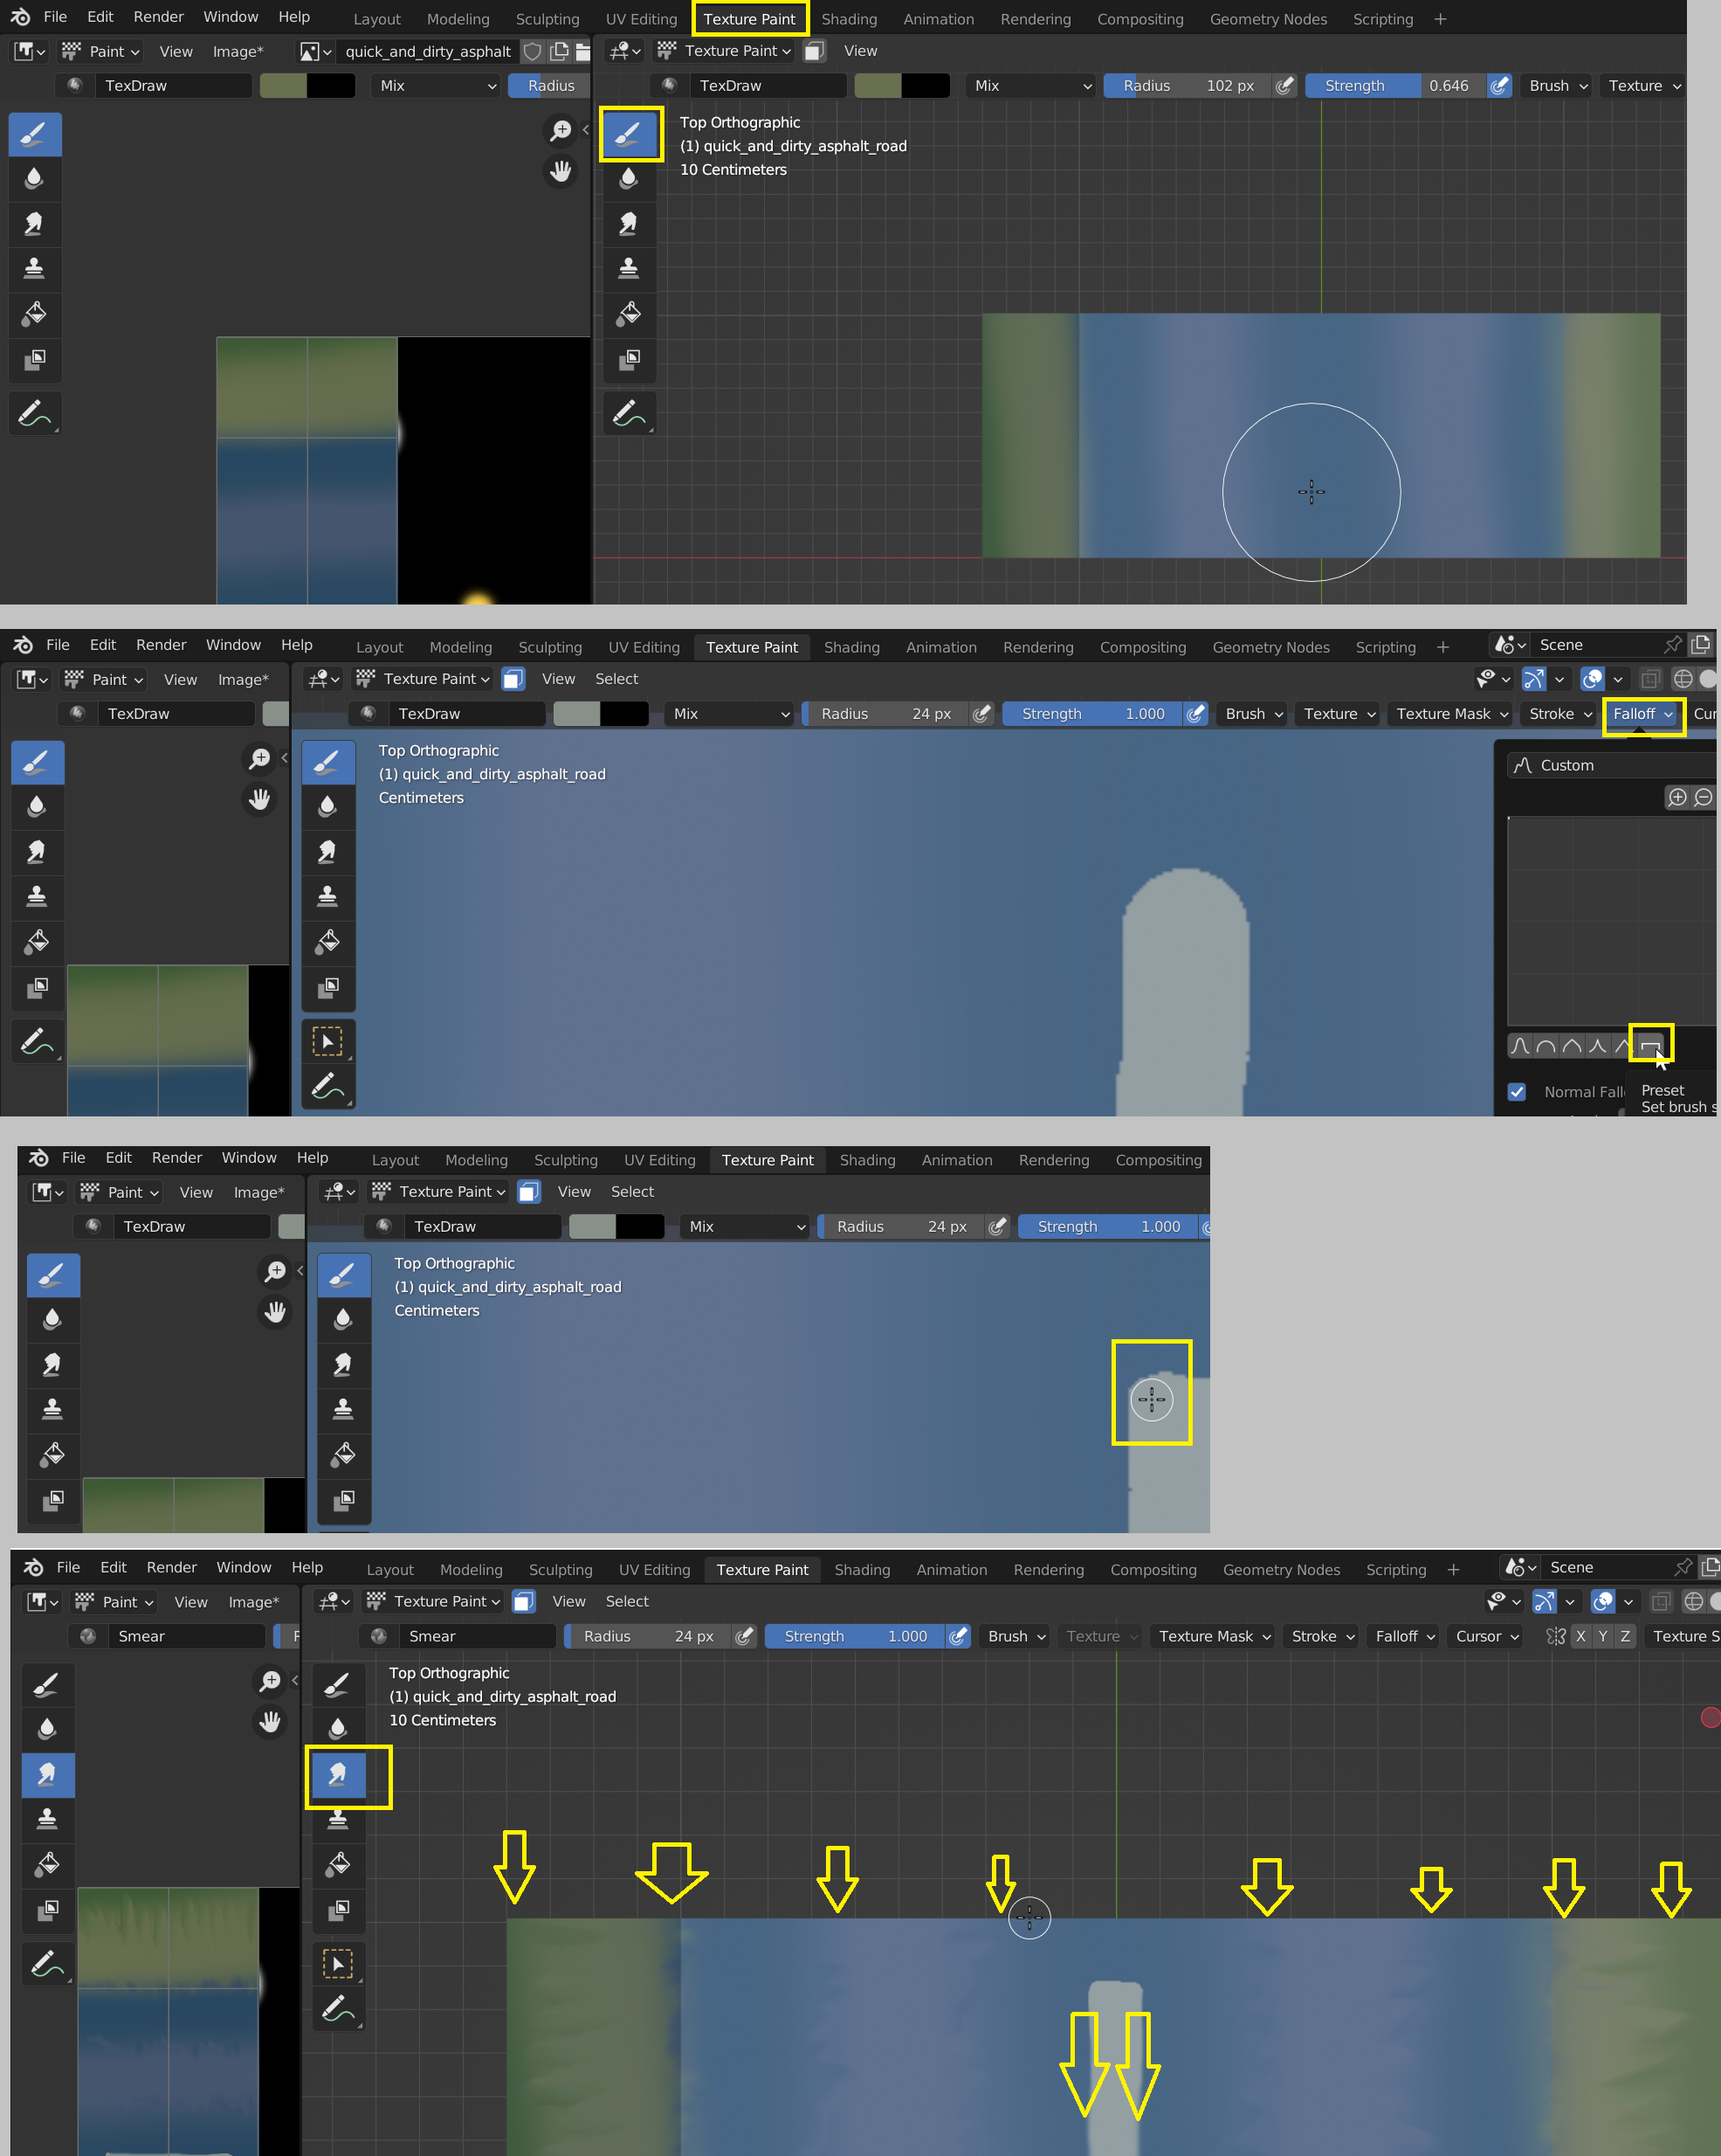The height and width of the screenshot is (2156, 1721).
Task: Click the quick_and_dirty_asphalt image name field
Action: click(x=428, y=51)
